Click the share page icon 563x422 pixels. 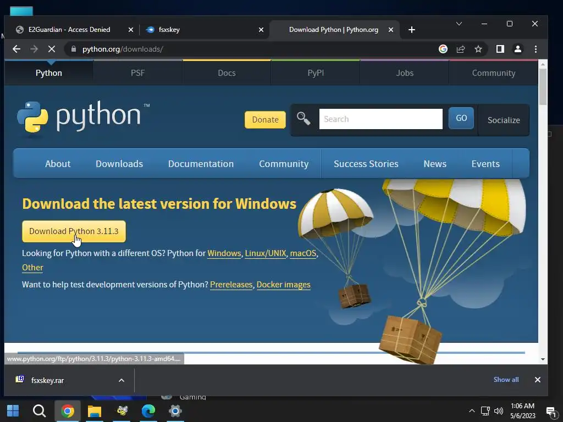coord(461,49)
